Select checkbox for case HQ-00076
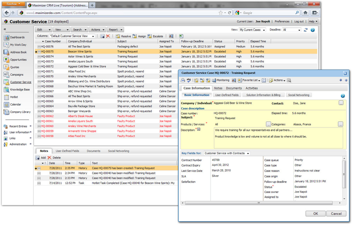Image resolution: width=356 pixels, height=228 pixels. [x=39, y=47]
